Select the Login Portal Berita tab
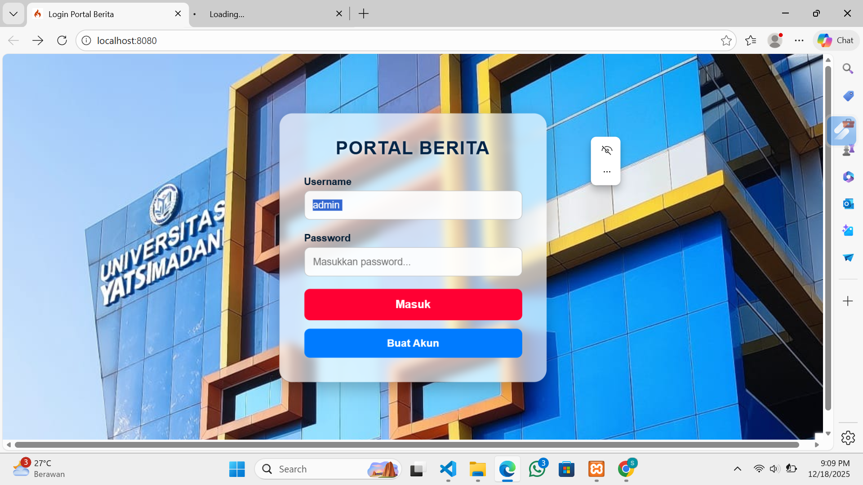 pos(99,14)
